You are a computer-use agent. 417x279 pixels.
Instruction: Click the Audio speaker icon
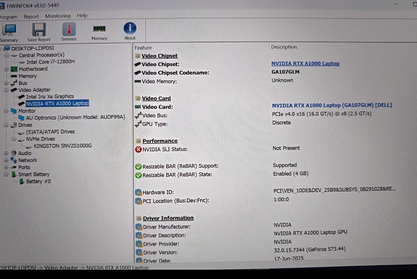coord(14,153)
